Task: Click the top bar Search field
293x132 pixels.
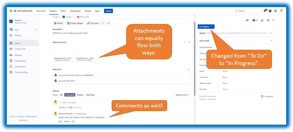Action: [x=248, y=11]
